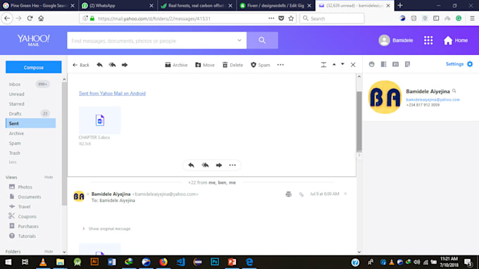479x269 pixels.
Task: Go to Yahoo Home
Action: click(456, 40)
